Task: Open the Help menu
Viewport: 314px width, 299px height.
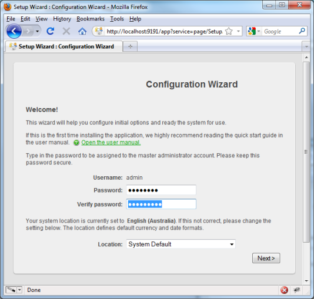Action: (x=135, y=19)
